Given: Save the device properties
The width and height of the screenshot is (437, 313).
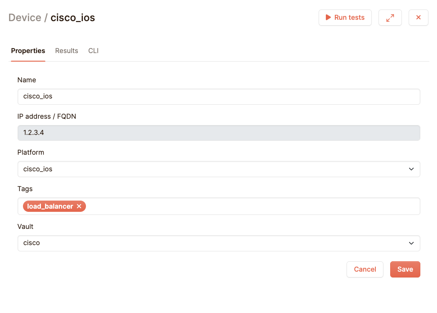Looking at the screenshot, I should coord(405,269).
